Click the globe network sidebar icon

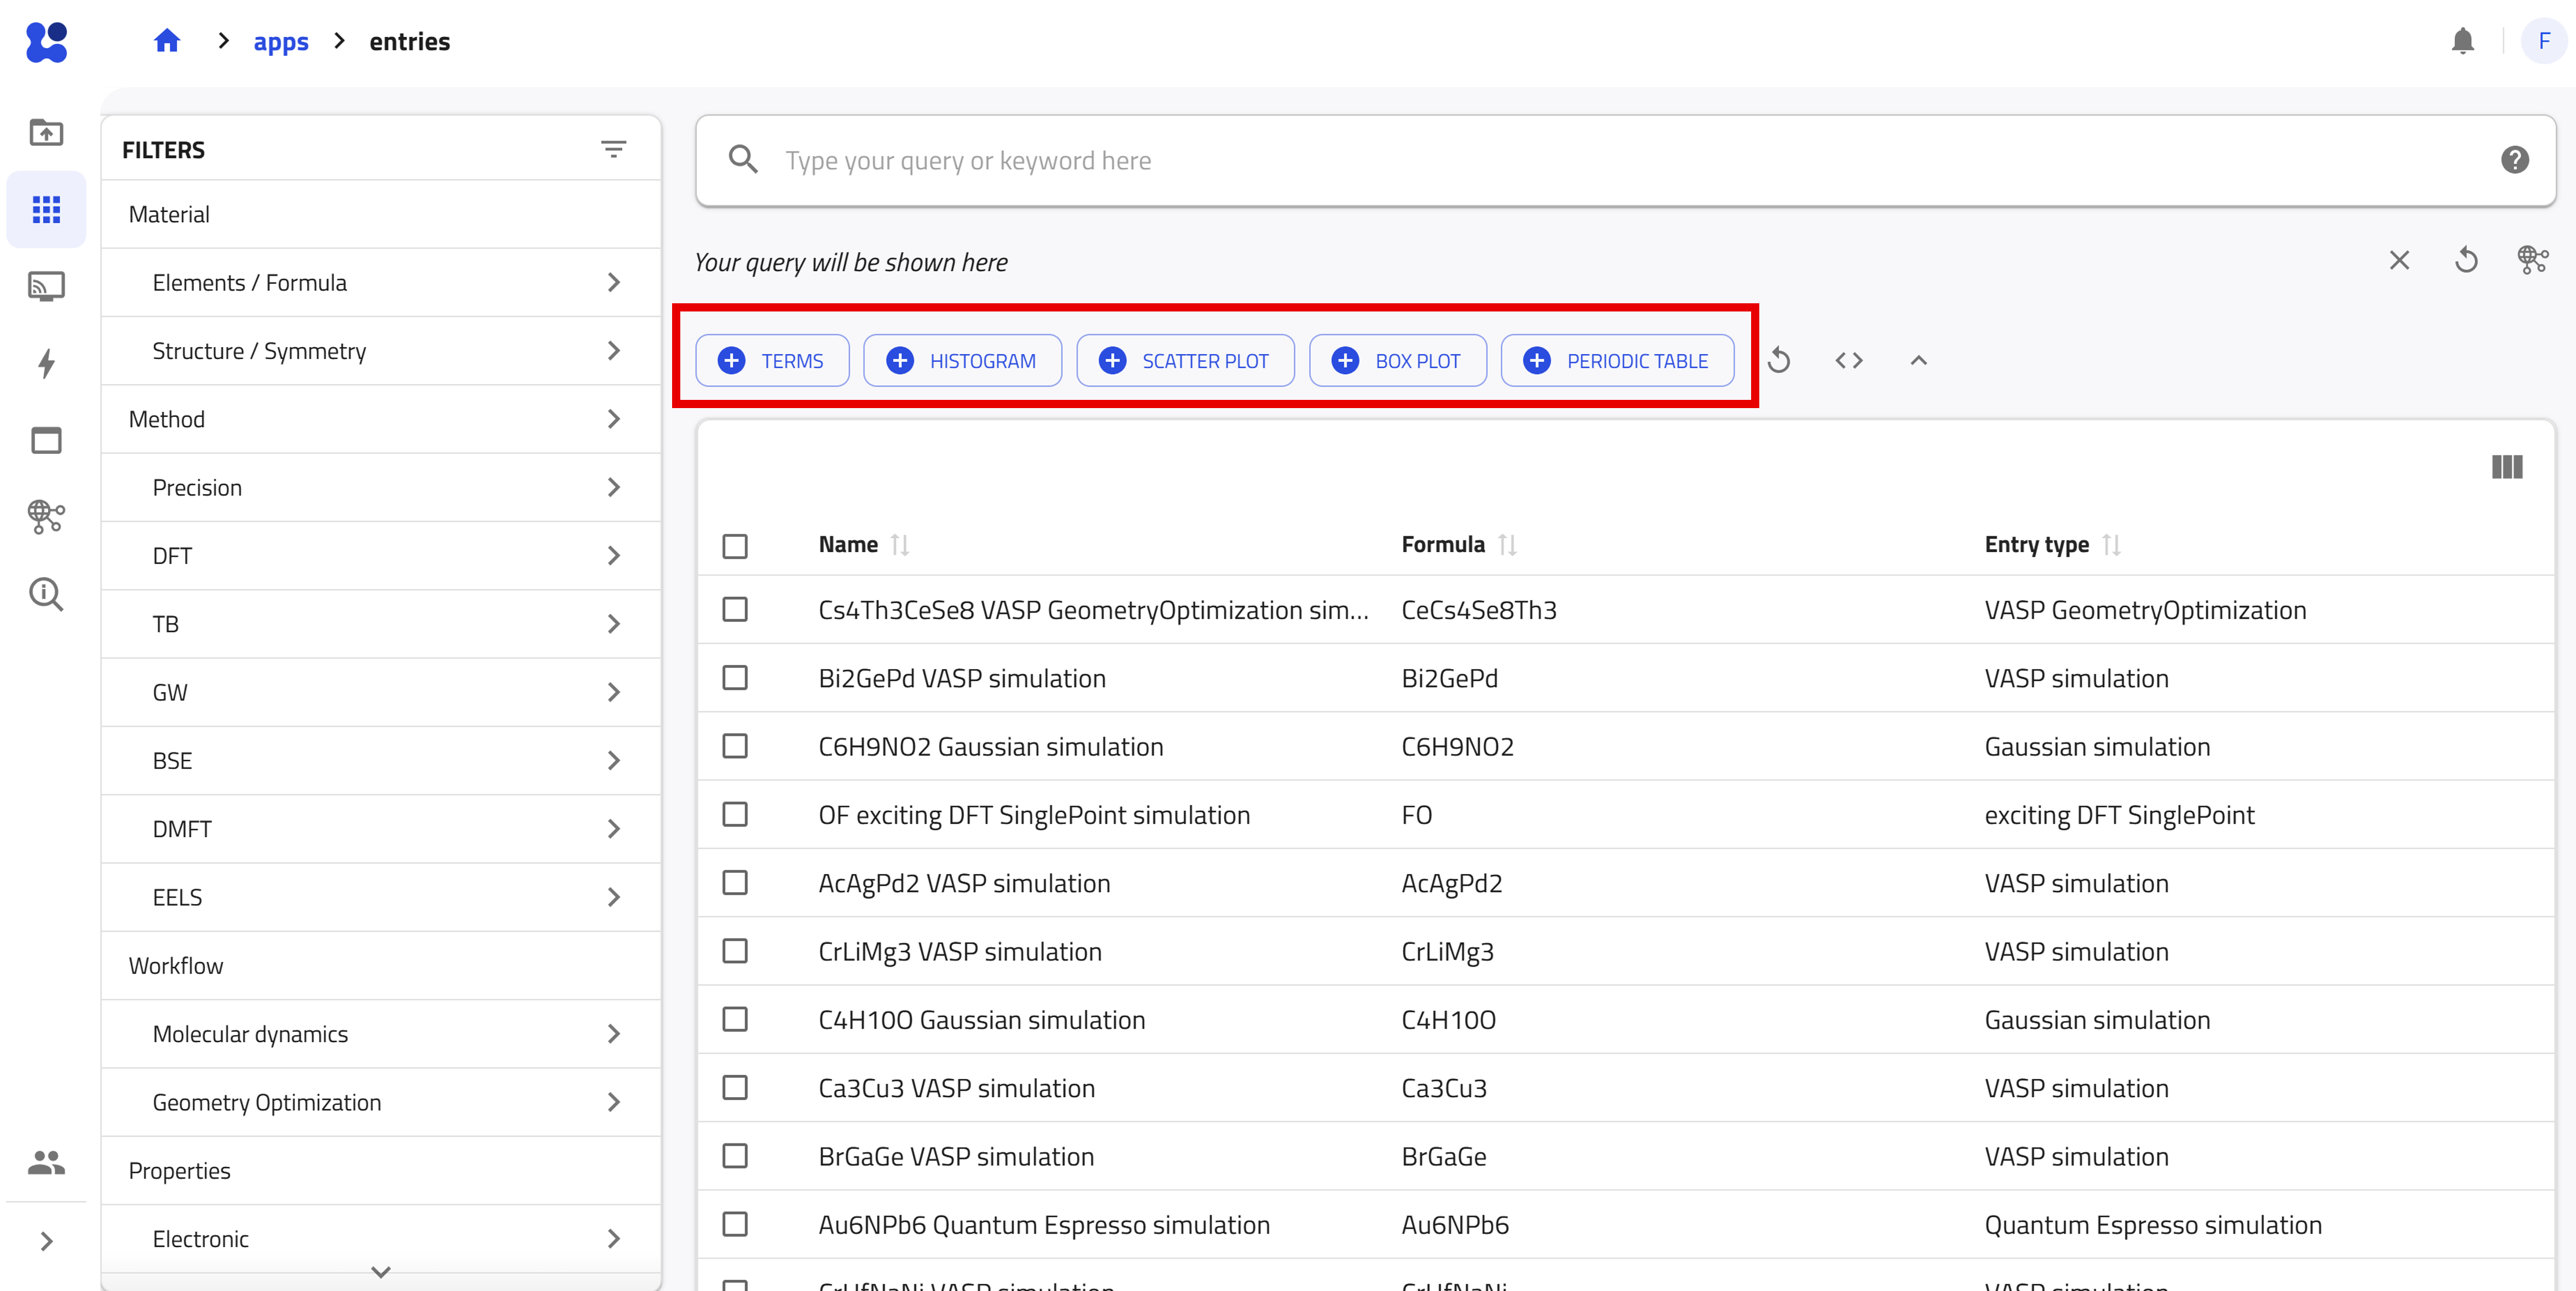tap(46, 517)
